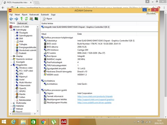Open the aida64.com driver-updates link
This screenshot has width=167, height=125.
94,102
